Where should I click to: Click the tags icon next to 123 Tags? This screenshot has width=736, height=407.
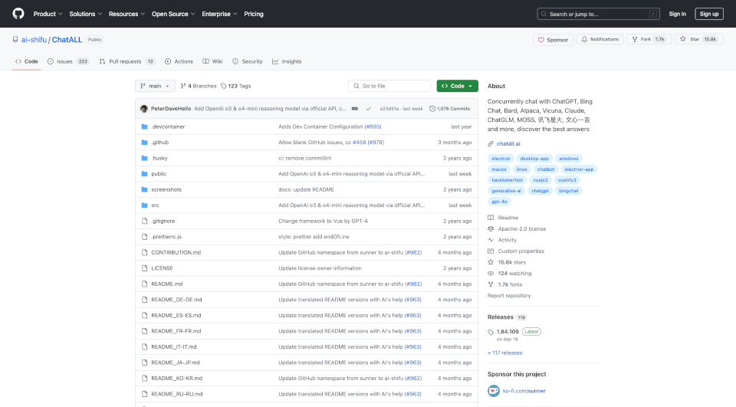coord(224,86)
